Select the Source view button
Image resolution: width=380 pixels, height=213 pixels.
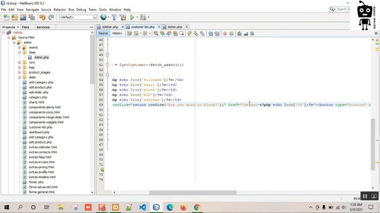coord(103,33)
